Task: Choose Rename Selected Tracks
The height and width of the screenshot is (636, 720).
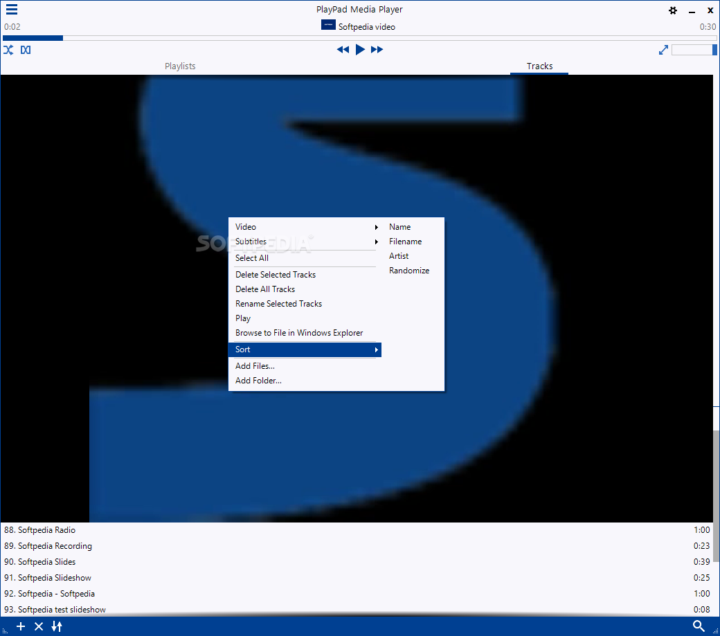Action: (x=305, y=304)
